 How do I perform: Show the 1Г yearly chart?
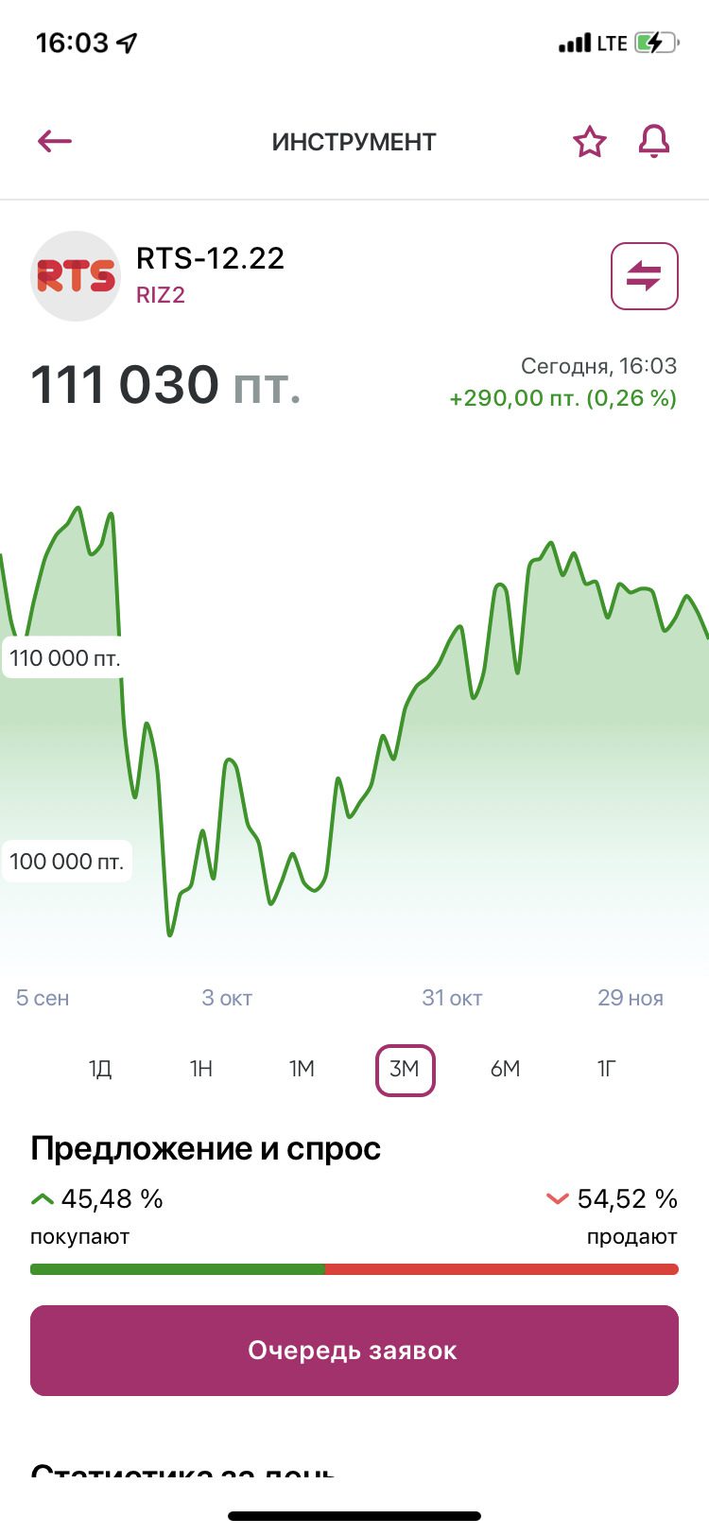tap(607, 1070)
